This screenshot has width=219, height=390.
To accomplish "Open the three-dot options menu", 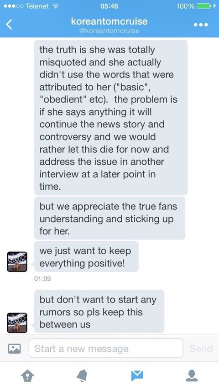I will [x=201, y=25].
